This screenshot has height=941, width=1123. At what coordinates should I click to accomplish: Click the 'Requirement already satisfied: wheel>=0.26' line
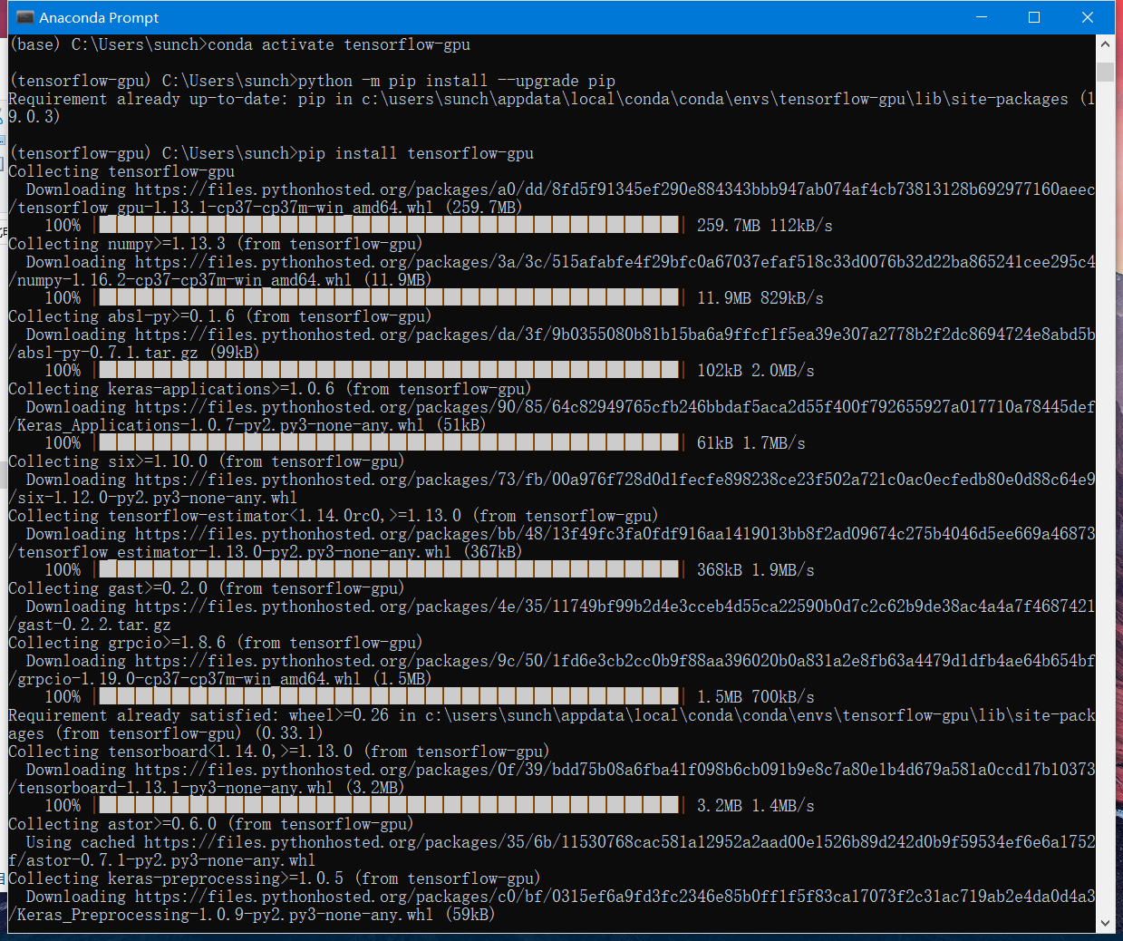click(552, 715)
